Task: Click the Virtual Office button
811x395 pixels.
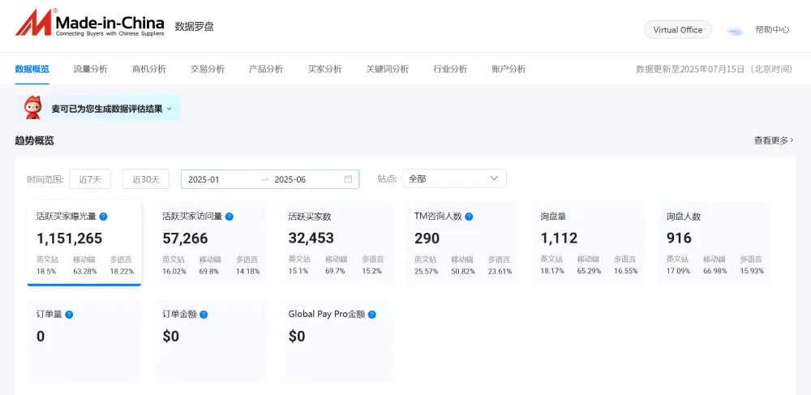Action: pos(677,30)
